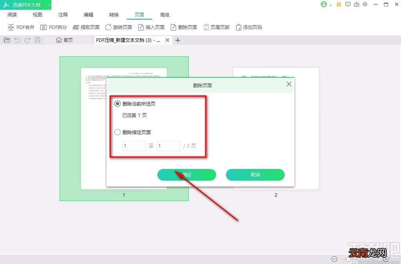Go to 首页 home tab

point(65,40)
